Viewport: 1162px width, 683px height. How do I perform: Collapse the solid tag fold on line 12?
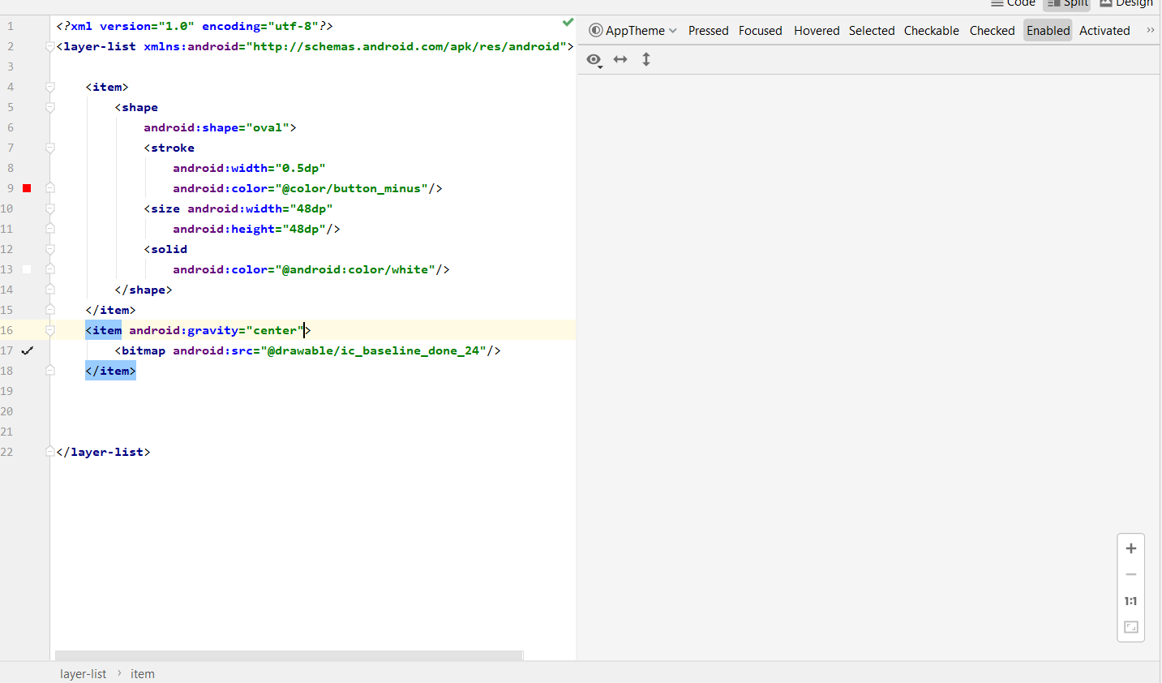coord(50,249)
